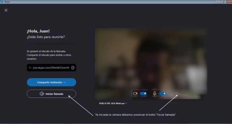Turn off the microphone toggle switch

click(162, 93)
